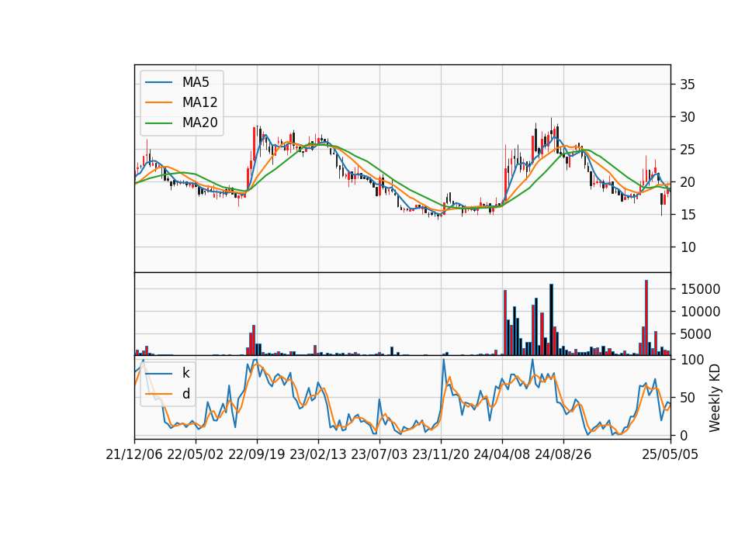Click the volume axis tick 10000
This screenshot has width=745, height=535.
click(x=700, y=312)
